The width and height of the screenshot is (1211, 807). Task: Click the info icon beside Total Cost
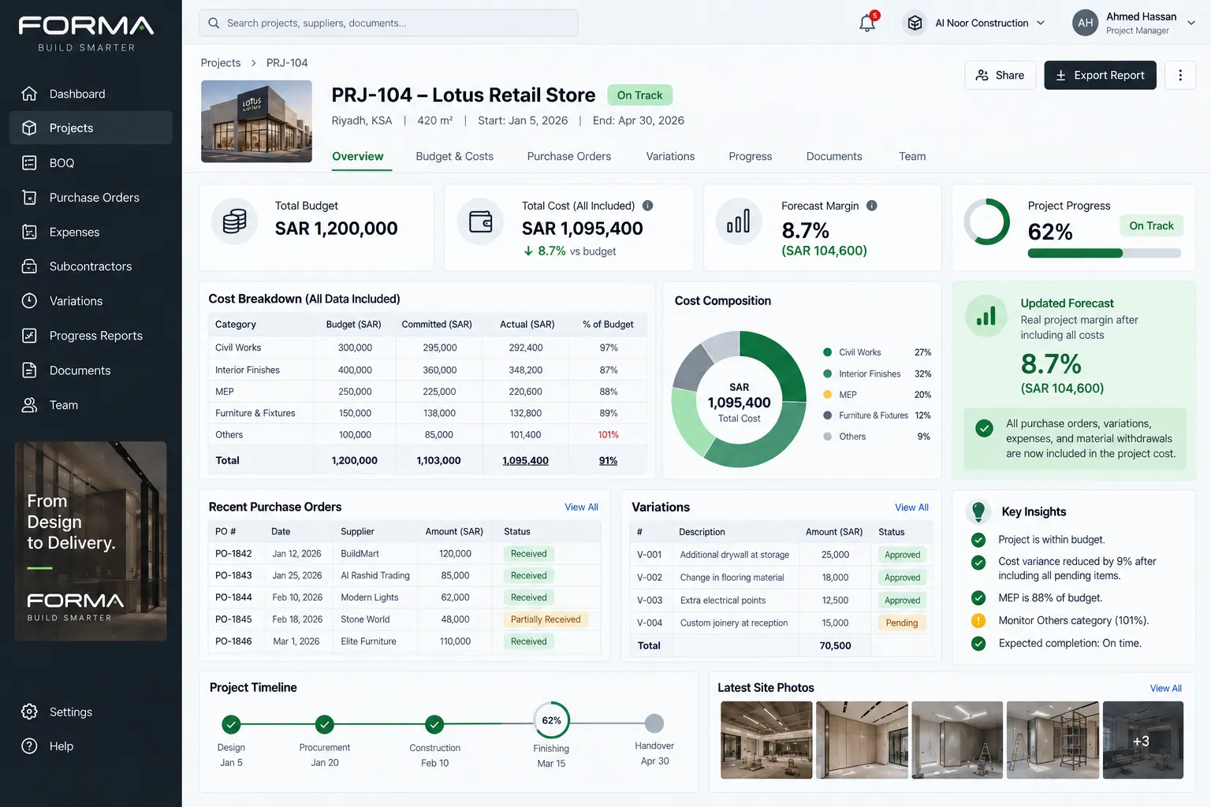(x=647, y=206)
